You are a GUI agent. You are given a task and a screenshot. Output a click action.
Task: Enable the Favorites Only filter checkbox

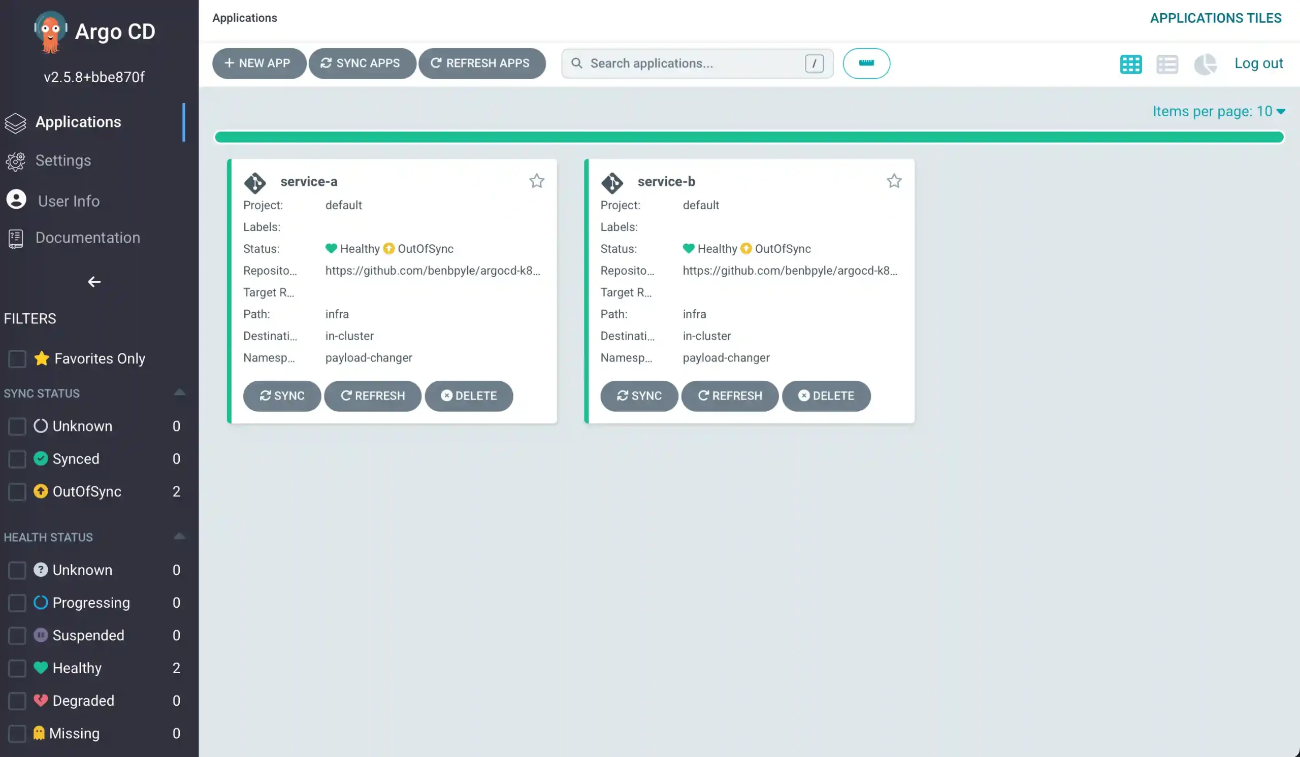click(17, 358)
